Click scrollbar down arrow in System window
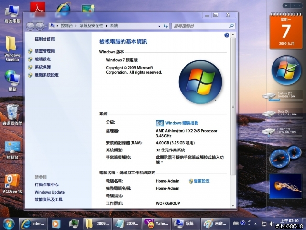 point(233,206)
